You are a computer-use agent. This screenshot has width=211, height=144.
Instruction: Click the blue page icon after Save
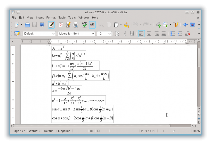42,25
